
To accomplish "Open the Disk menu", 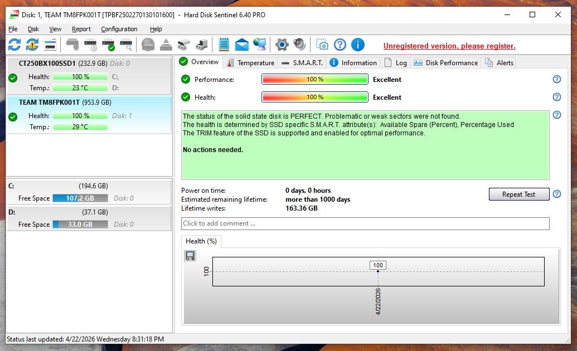I will 33,29.
